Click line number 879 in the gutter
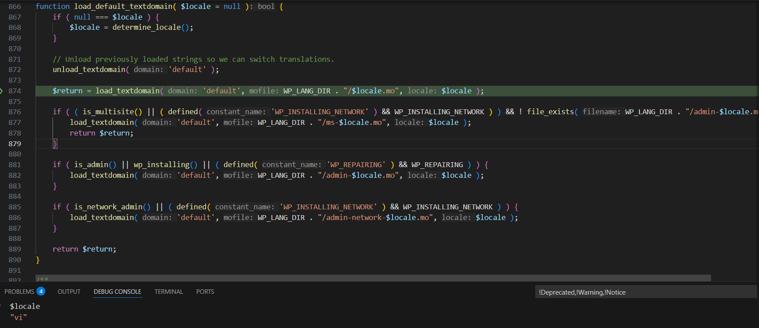This screenshot has height=328, width=759. coord(15,144)
